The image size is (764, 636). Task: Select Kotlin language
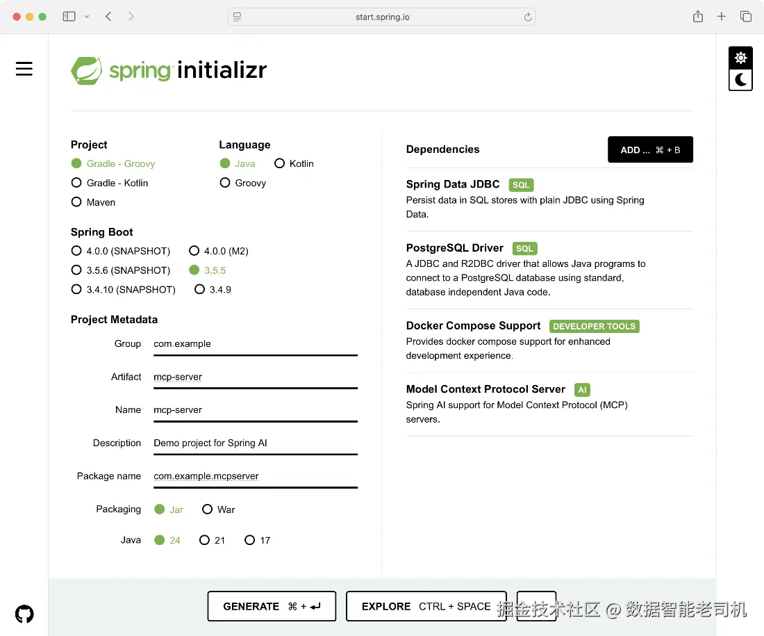294,163
